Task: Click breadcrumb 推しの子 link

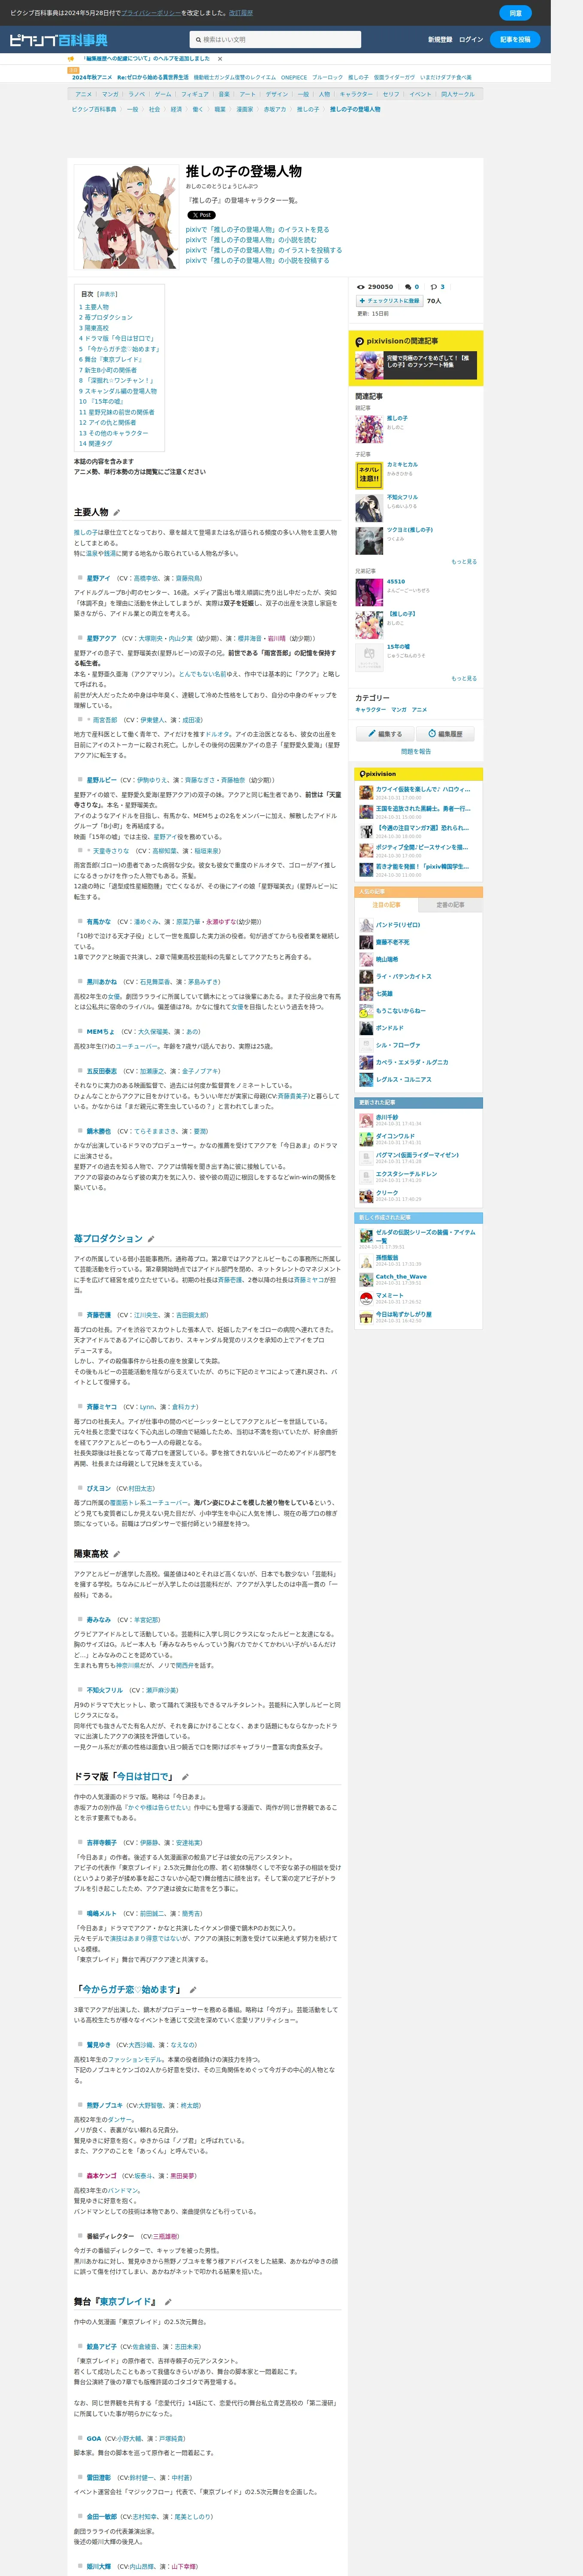Action: click(307, 109)
